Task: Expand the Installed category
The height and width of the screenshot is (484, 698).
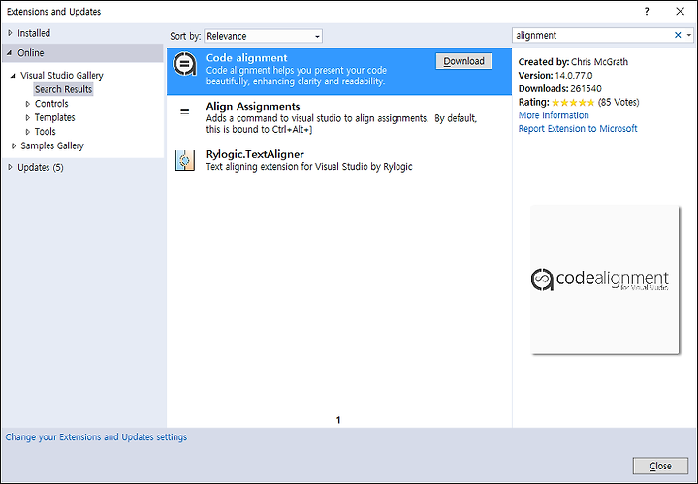Action: 10,33
